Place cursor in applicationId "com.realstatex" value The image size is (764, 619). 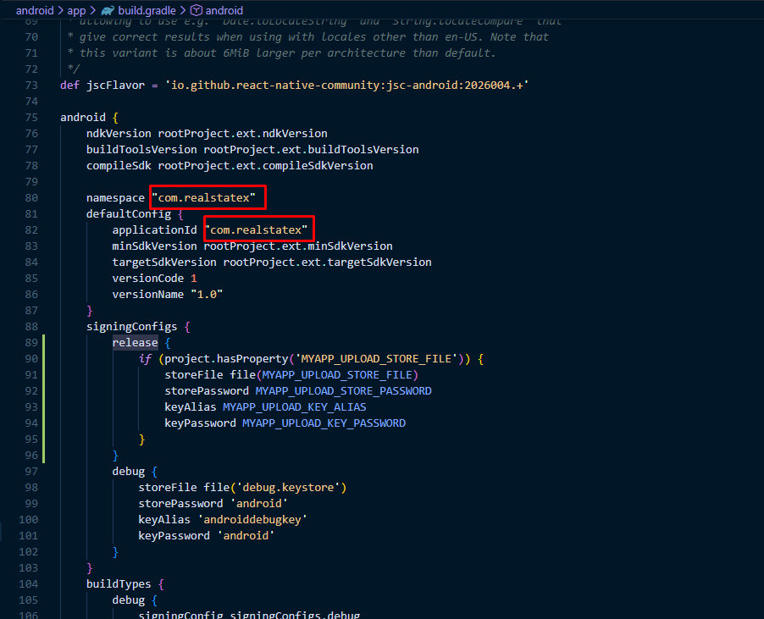click(x=257, y=230)
